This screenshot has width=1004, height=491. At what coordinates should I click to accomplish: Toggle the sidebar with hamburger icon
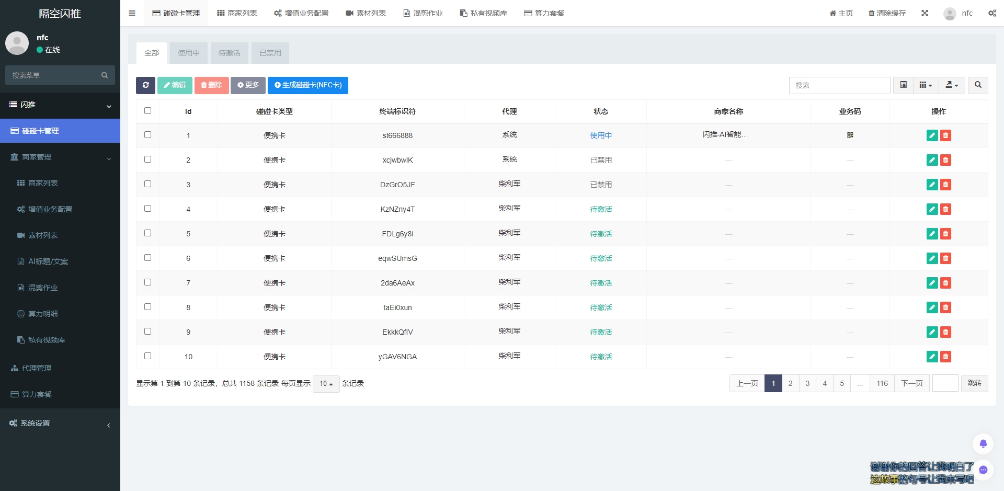(x=132, y=13)
